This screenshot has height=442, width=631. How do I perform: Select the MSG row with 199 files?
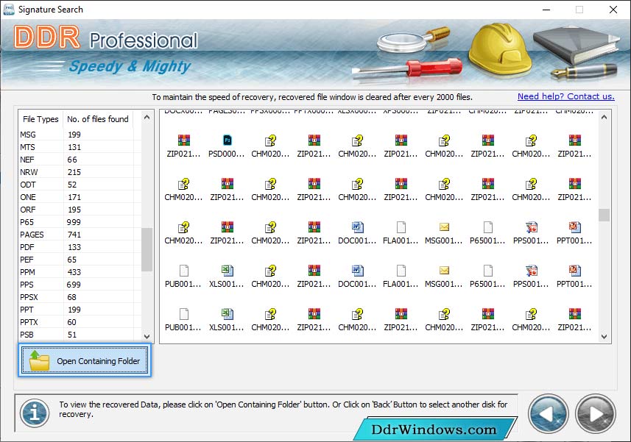click(80, 135)
